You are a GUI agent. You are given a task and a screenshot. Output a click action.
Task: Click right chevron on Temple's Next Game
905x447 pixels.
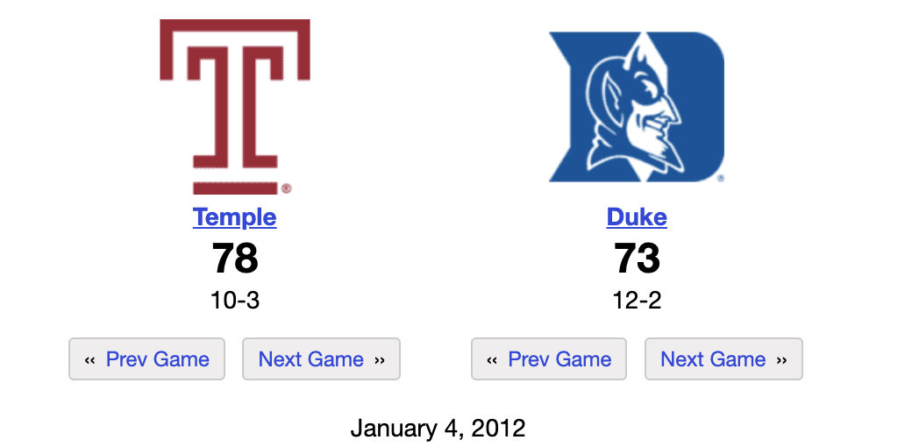(380, 359)
